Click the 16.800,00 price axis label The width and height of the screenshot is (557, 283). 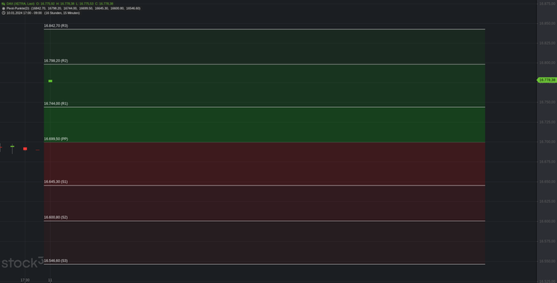tap(547, 63)
